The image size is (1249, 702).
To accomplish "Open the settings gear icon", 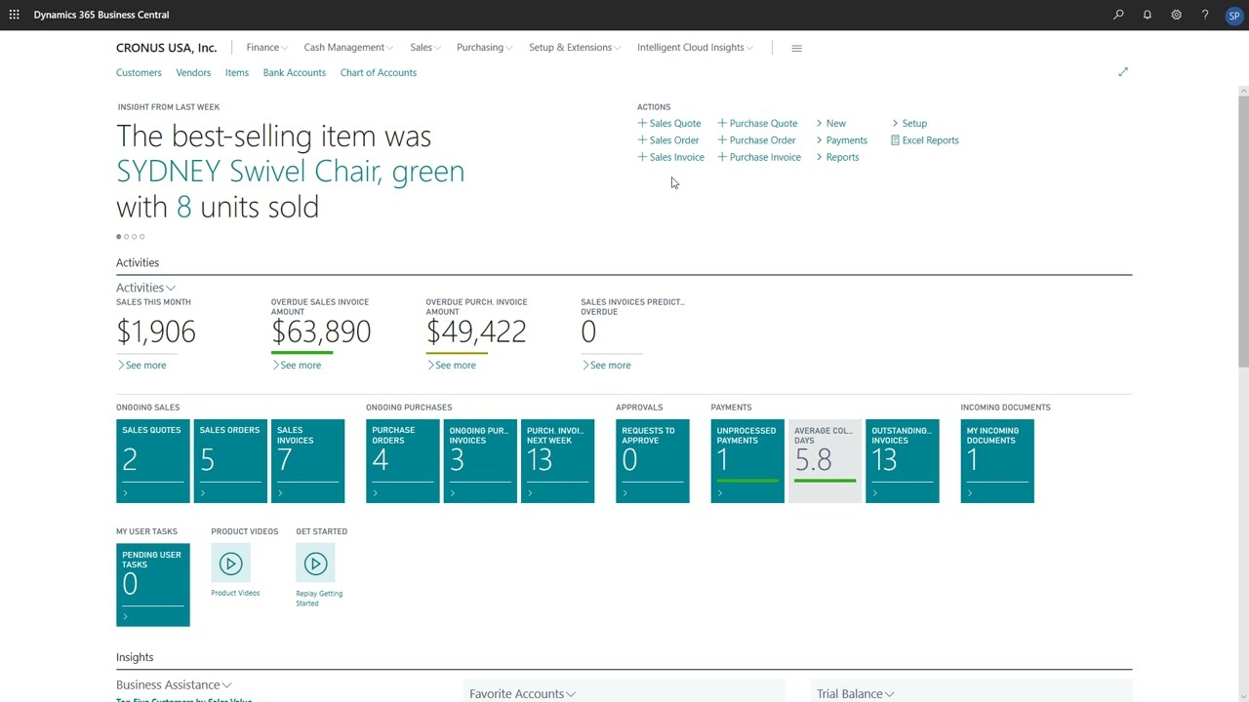I will (x=1176, y=15).
